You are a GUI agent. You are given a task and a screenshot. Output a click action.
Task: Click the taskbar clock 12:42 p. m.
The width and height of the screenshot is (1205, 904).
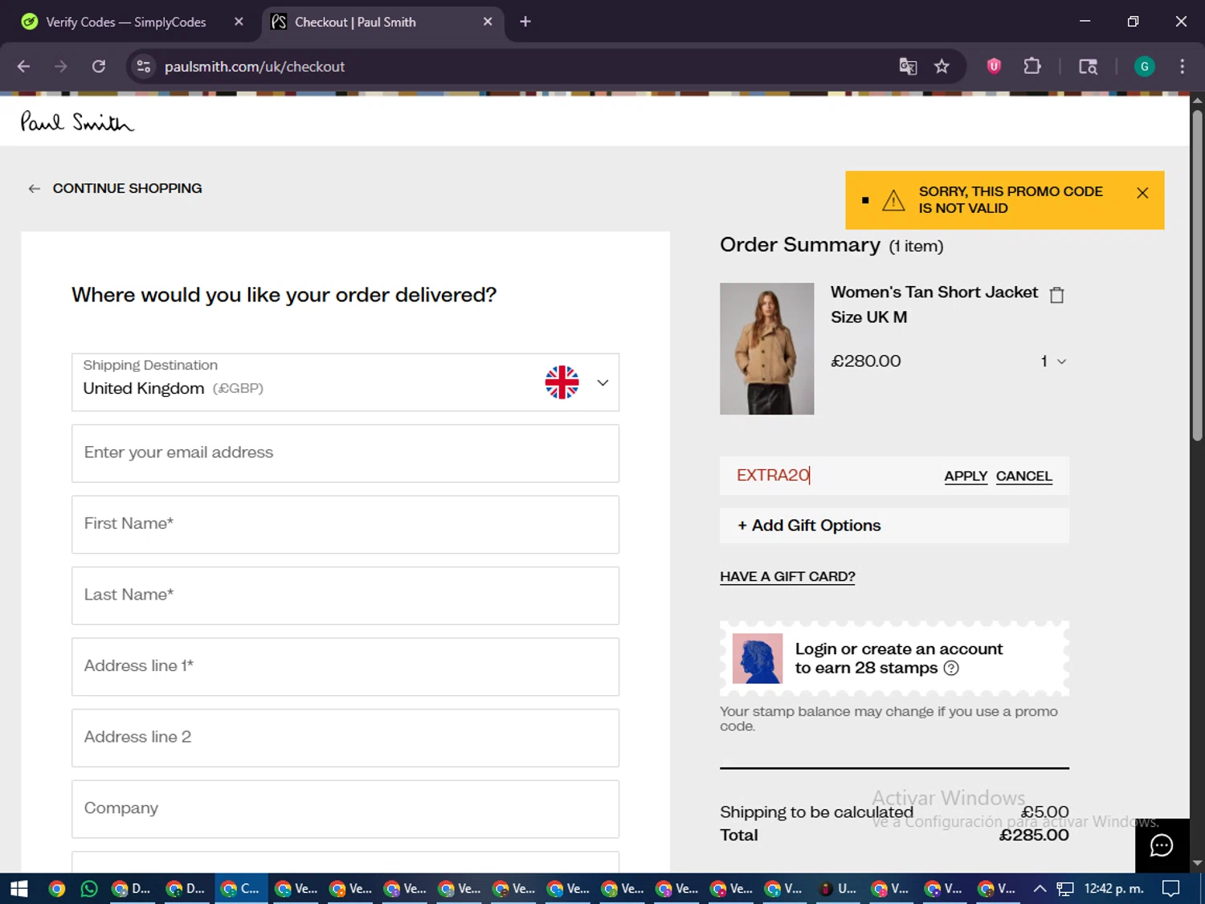coord(1113,888)
